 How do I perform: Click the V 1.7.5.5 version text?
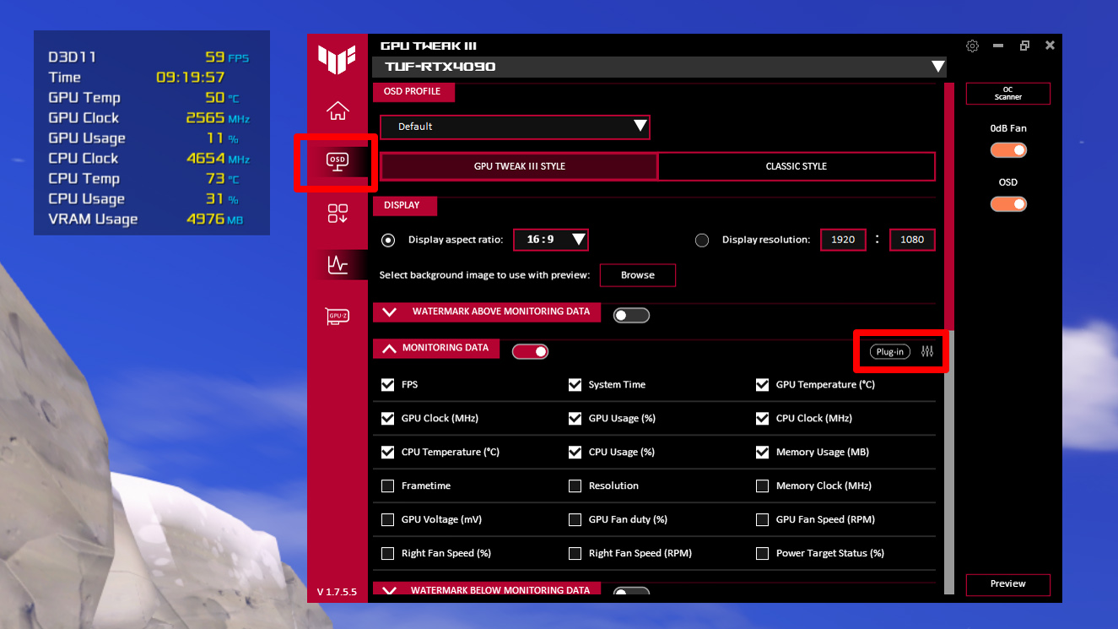click(337, 591)
